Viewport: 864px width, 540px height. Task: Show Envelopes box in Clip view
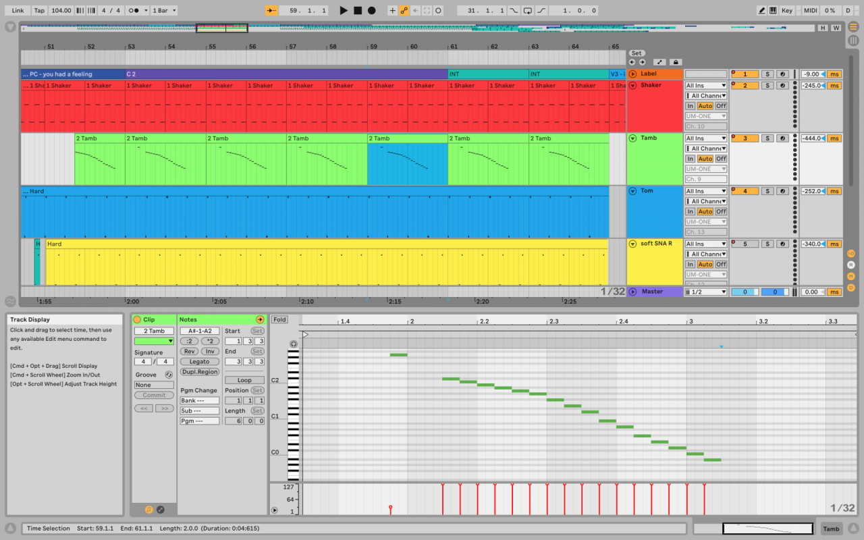point(160,510)
